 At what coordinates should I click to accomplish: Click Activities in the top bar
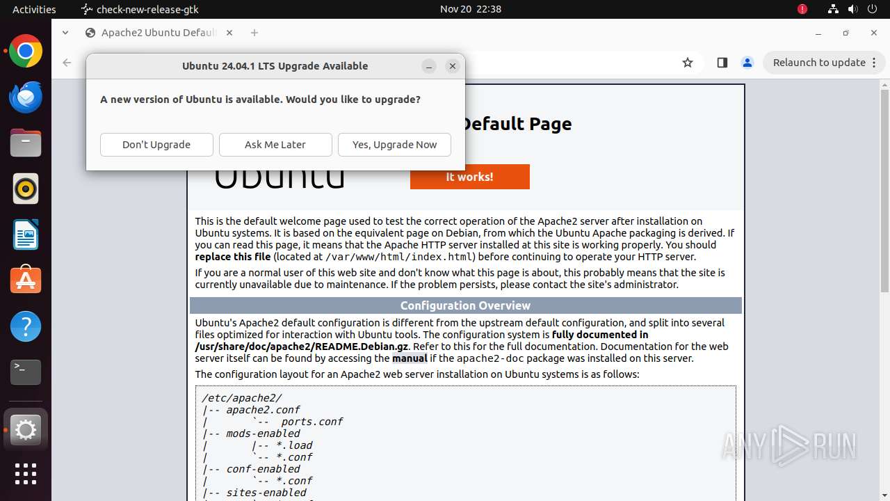(34, 9)
